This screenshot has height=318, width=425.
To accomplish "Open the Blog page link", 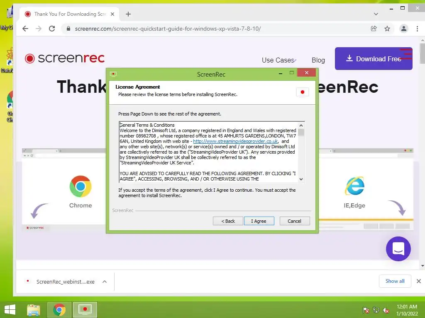I will pyautogui.click(x=318, y=60).
